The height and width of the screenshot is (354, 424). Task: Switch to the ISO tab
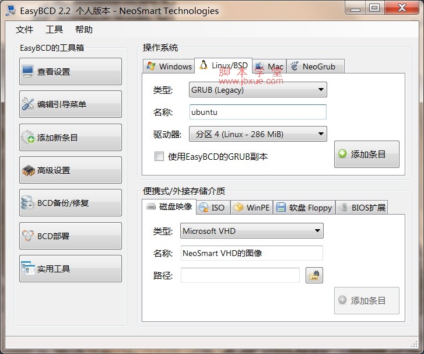tap(213, 208)
